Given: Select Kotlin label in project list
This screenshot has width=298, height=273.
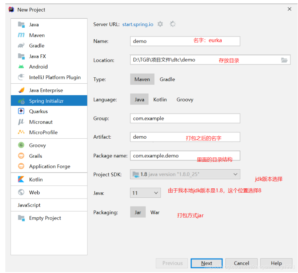Looking at the screenshot, I should click(36, 179).
